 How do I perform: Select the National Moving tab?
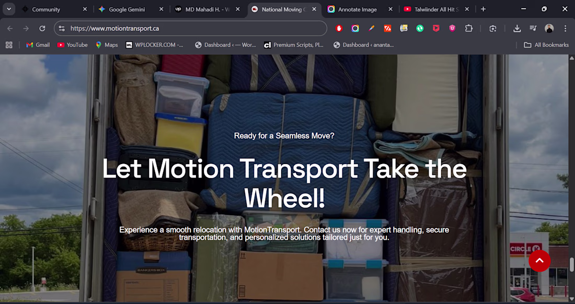click(284, 9)
